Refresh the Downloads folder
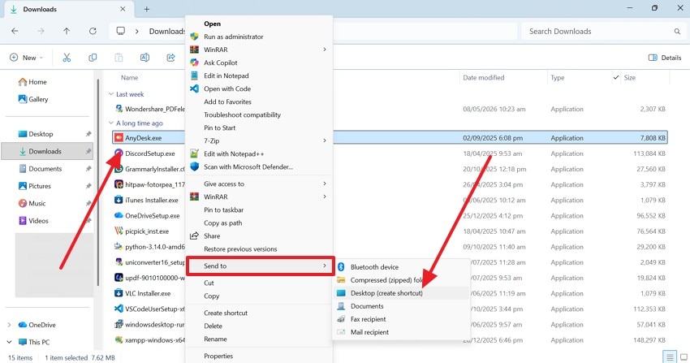The height and width of the screenshot is (363, 690). pos(93,31)
